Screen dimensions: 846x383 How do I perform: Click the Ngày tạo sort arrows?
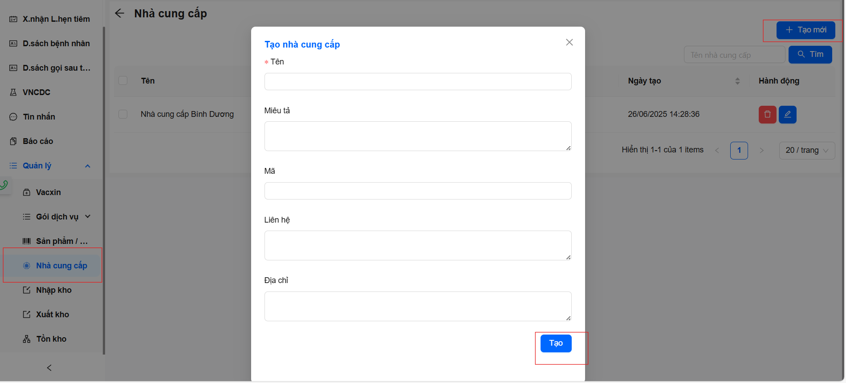coord(737,81)
